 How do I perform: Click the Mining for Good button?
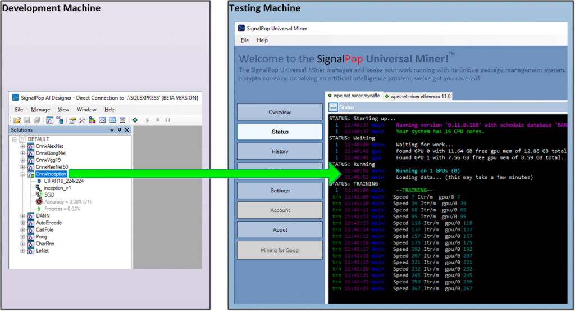[x=280, y=250]
